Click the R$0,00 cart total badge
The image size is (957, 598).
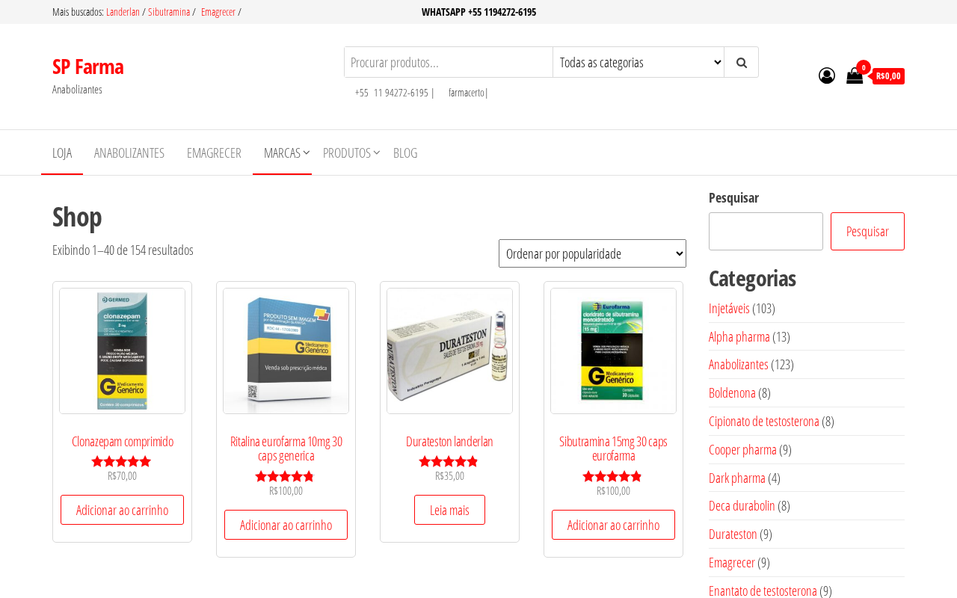pyautogui.click(x=888, y=76)
